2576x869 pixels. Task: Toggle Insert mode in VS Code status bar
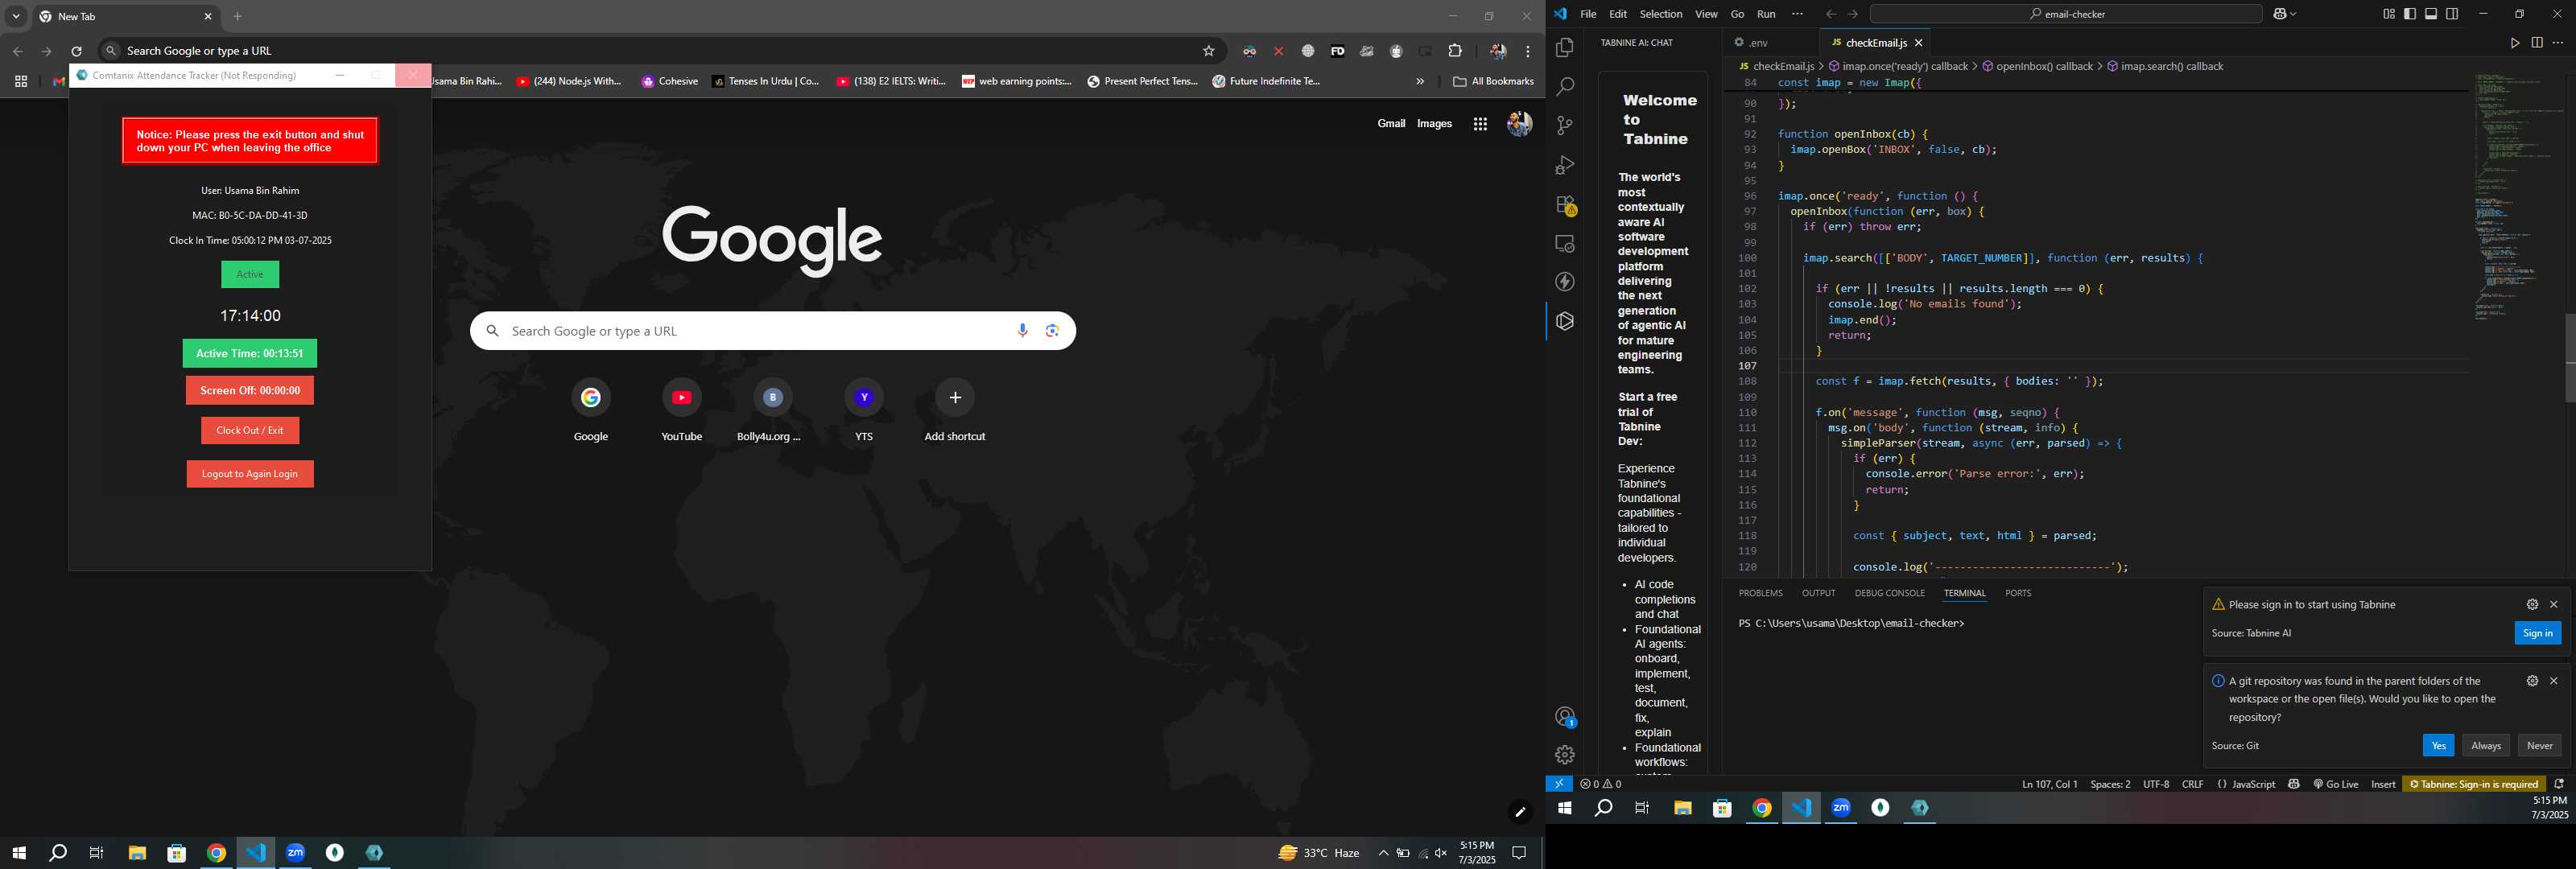point(2383,784)
